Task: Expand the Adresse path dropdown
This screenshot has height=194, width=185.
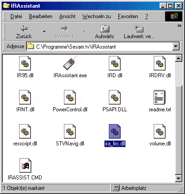Action: 176,46
